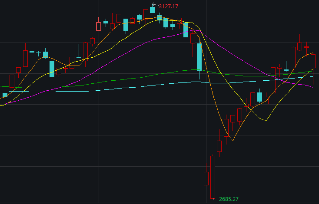Select the bright red thick-outlined candlestick on the first vertical gridline
Screen dimensions: 319x204
click(99, 25)
